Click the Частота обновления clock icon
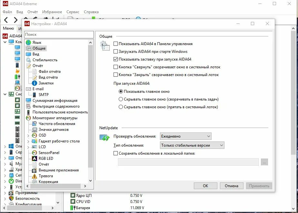Screen dimensions: 298x213 coord(35,124)
